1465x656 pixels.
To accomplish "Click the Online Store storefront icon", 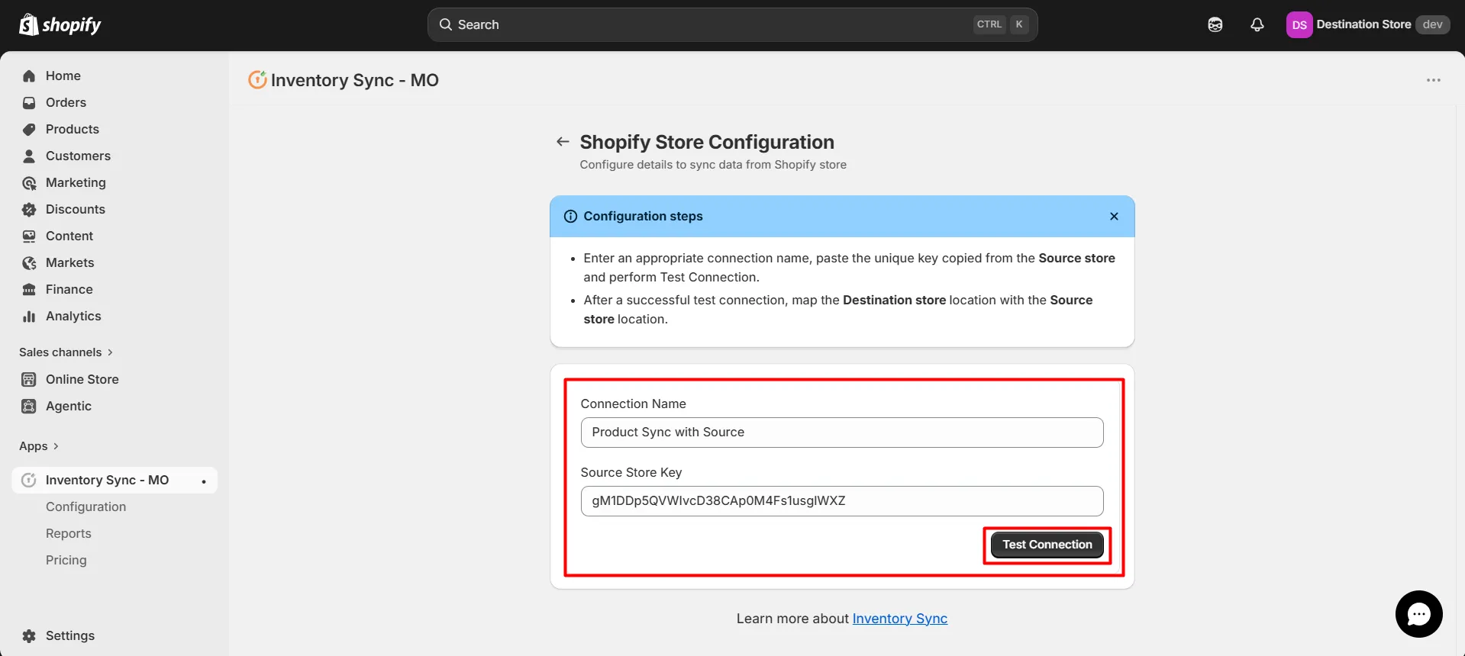I will pyautogui.click(x=29, y=379).
